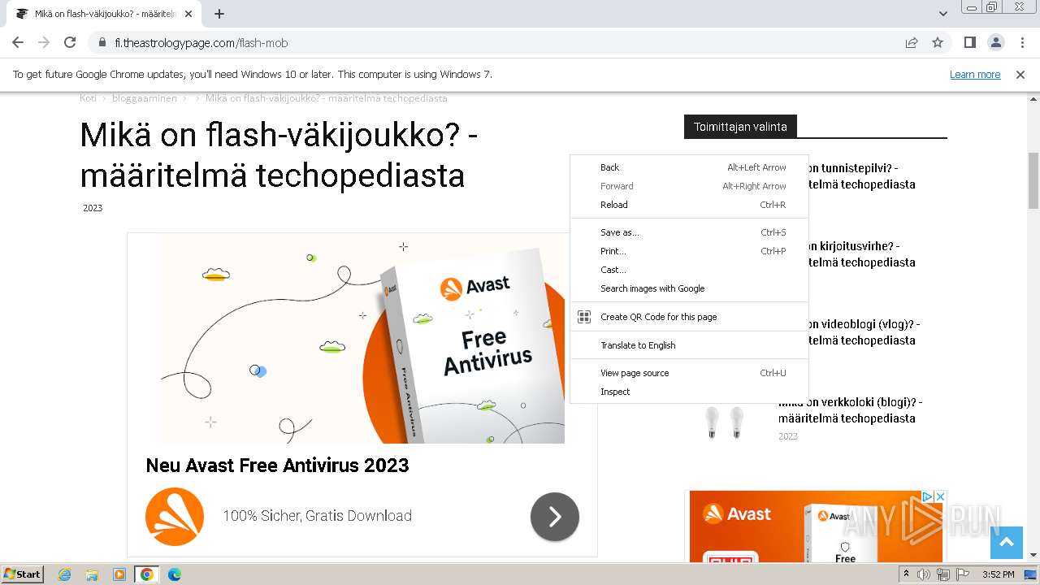
Task: Click the Avast Free Antivirus ad image
Action: (362, 339)
